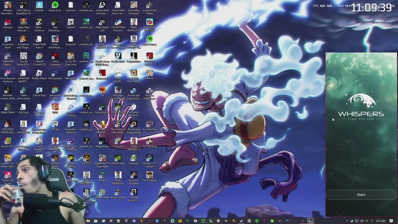Viewport: 398px width, 224px height.
Task: Select the Baldur's Gate 3 icon
Action: (118, 195)
